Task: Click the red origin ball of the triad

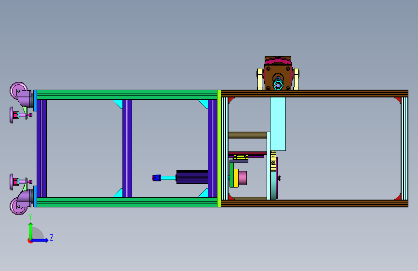Action: point(30,241)
